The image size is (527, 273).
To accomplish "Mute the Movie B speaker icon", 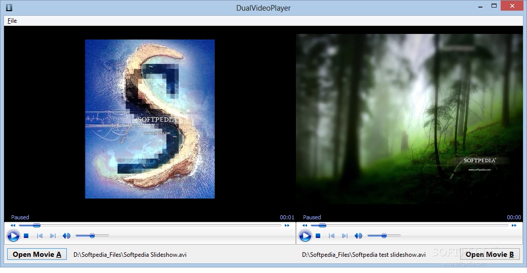I will click(x=358, y=236).
